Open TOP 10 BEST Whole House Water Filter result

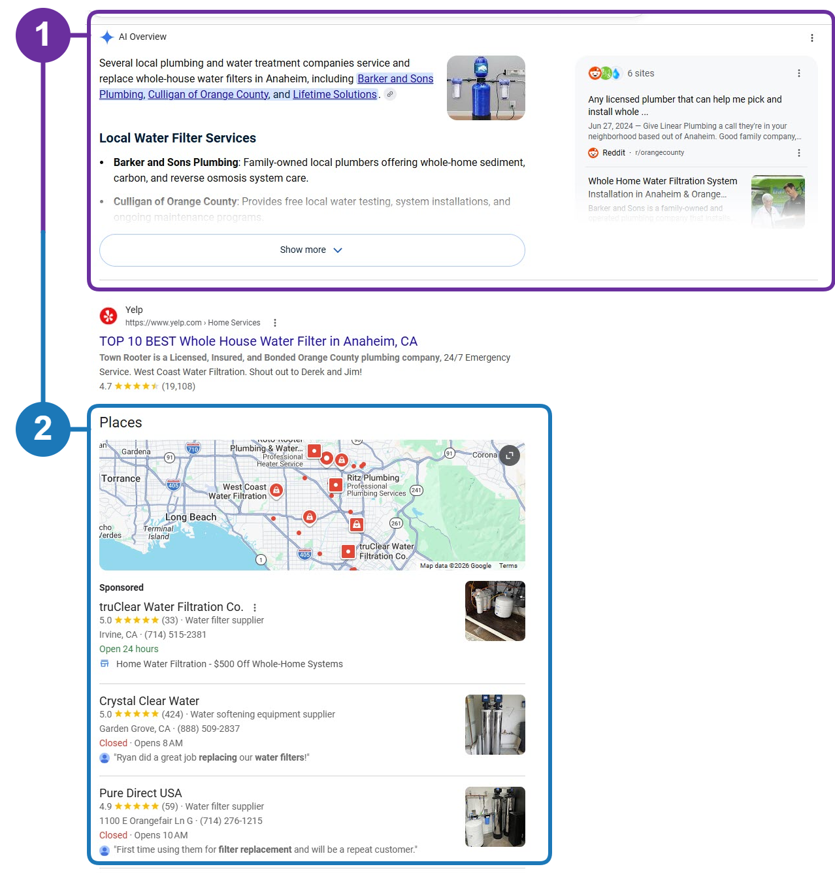coord(258,341)
